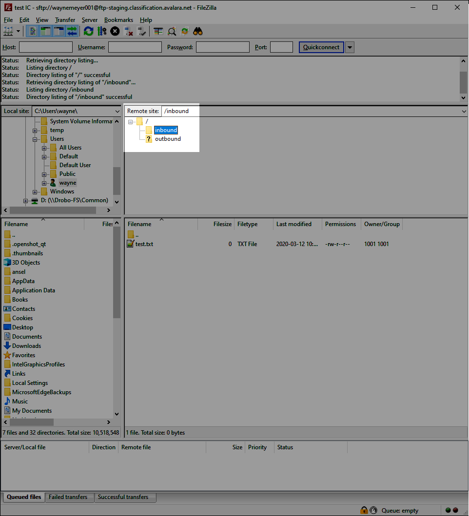
Task: Open the Local site path dropdown
Action: pyautogui.click(x=117, y=111)
